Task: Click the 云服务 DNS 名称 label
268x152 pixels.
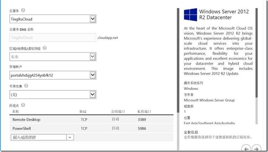Action: [x=22, y=30]
